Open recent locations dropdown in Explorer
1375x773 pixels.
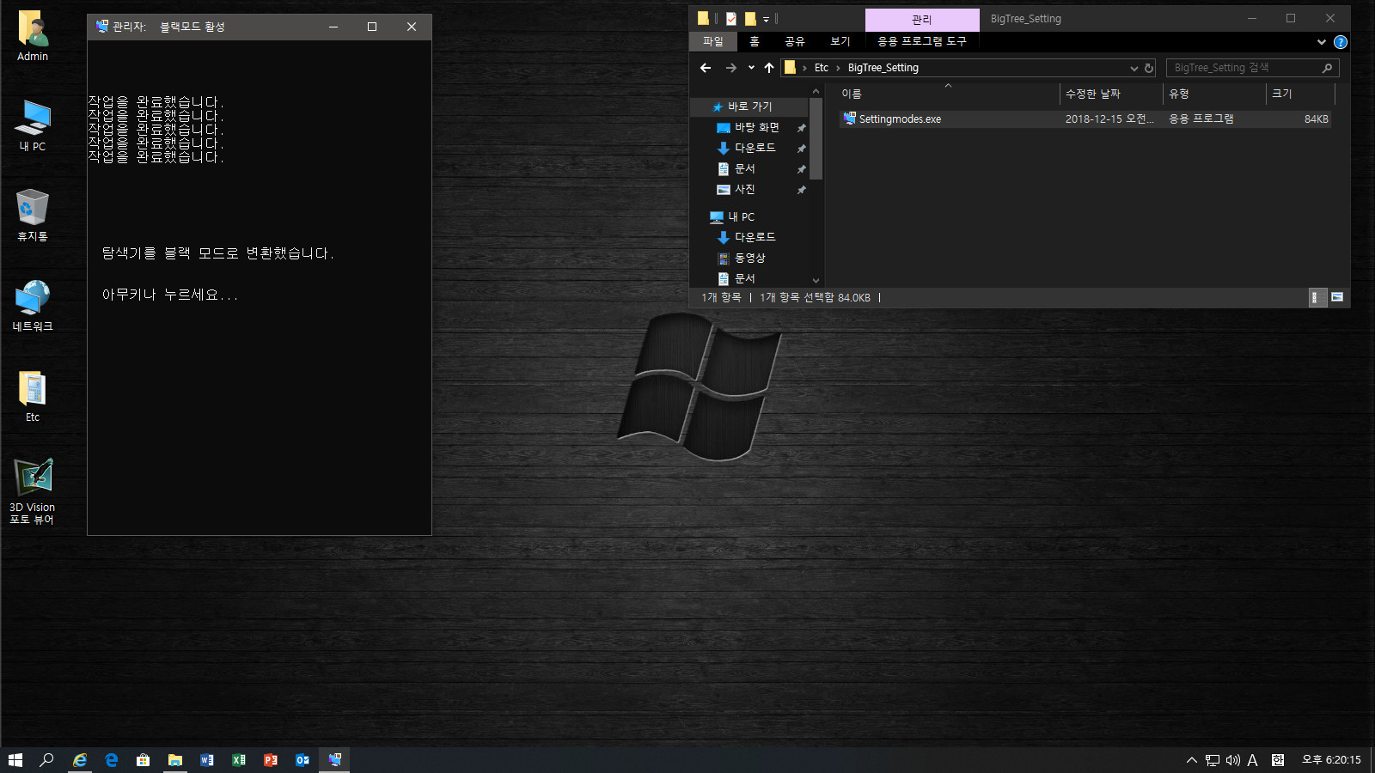(x=751, y=68)
